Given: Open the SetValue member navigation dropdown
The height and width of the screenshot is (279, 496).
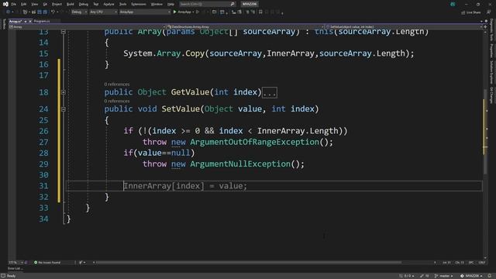Looking at the screenshot, I should pos(404,27).
